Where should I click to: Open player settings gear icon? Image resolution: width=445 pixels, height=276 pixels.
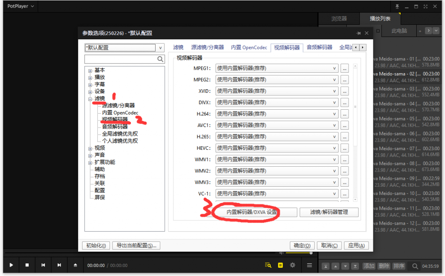tap(293, 265)
